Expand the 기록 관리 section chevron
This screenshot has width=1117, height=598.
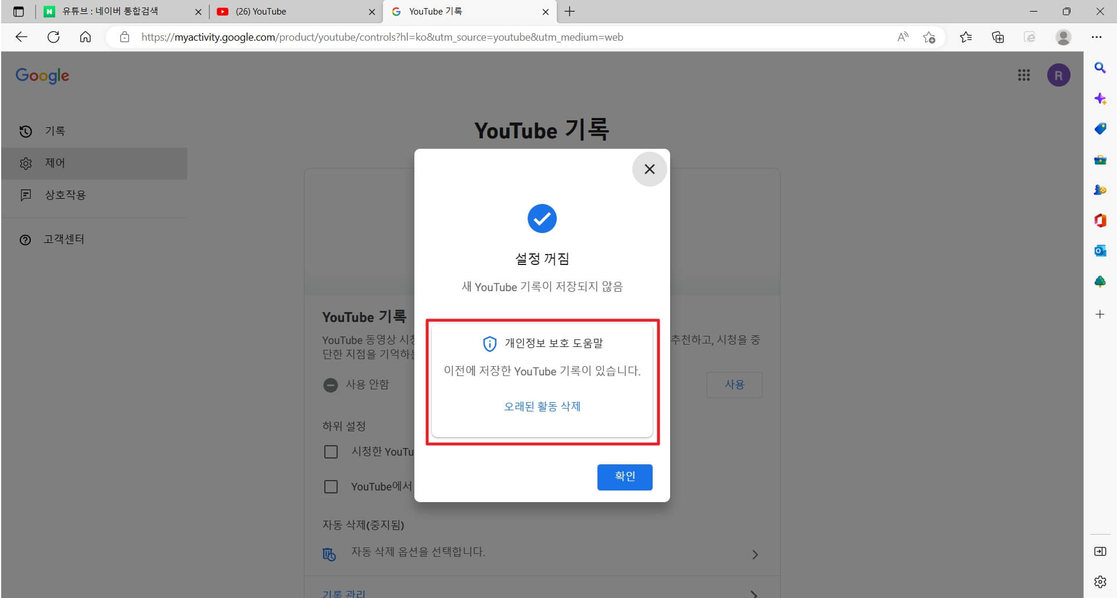click(x=754, y=594)
